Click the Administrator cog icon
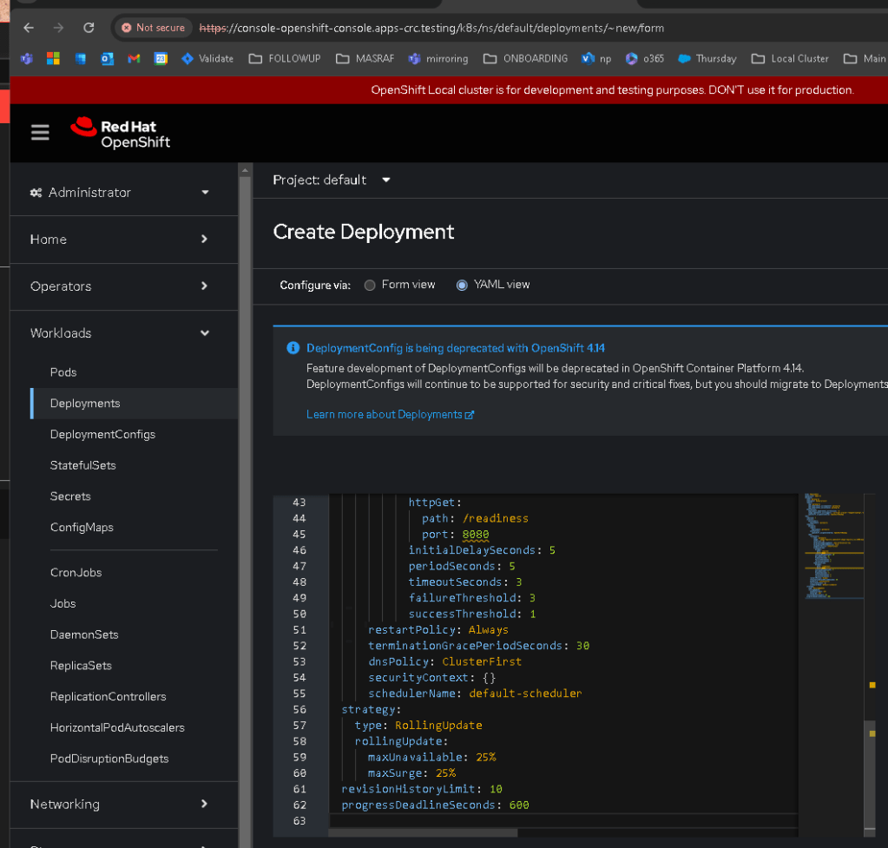 36,193
